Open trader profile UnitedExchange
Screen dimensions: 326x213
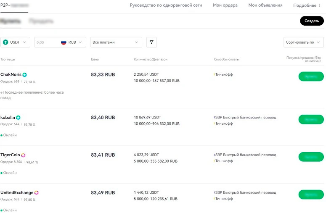point(17,193)
